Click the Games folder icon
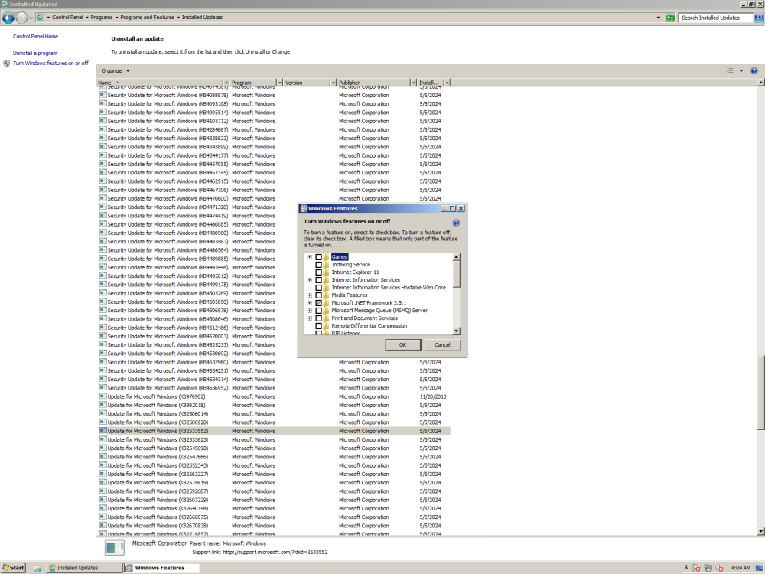Viewport: 765px width, 574px height. tap(326, 257)
